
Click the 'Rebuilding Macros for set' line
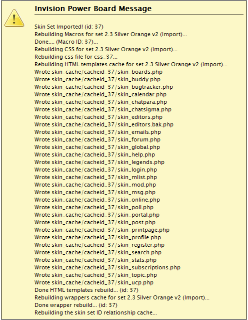pyautogui.click(x=110, y=34)
